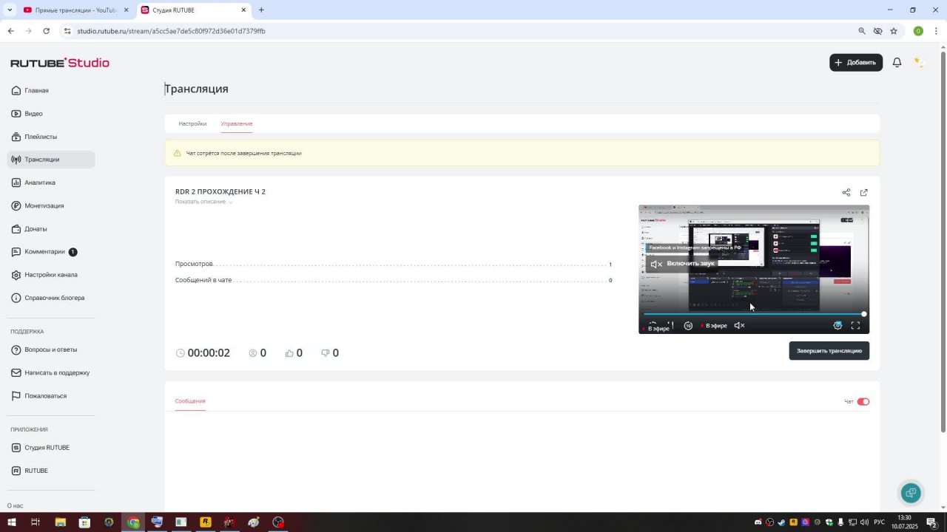Open the browser tab search dropdown
The image size is (947, 532).
10,10
